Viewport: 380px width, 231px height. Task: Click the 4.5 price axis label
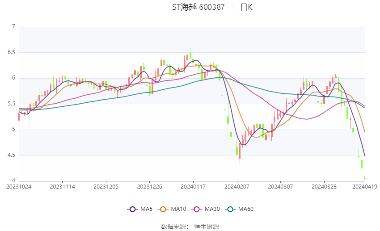coord(11,155)
